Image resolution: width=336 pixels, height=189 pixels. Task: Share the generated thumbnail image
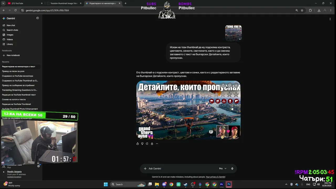coord(223,85)
